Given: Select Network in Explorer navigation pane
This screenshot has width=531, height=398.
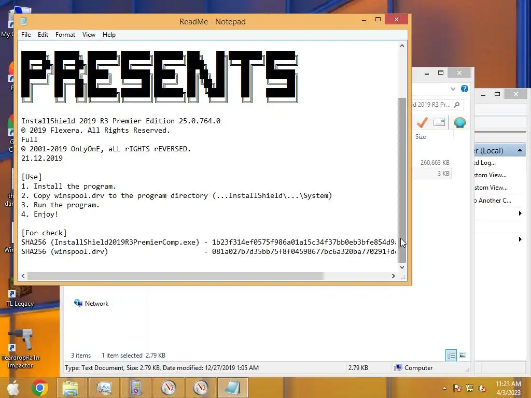Looking at the screenshot, I should [91, 303].
